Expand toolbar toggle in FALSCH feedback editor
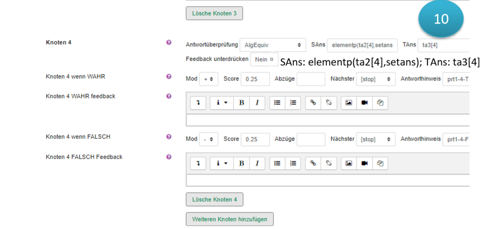Image resolution: width=484 pixels, height=229 pixels. click(x=198, y=163)
